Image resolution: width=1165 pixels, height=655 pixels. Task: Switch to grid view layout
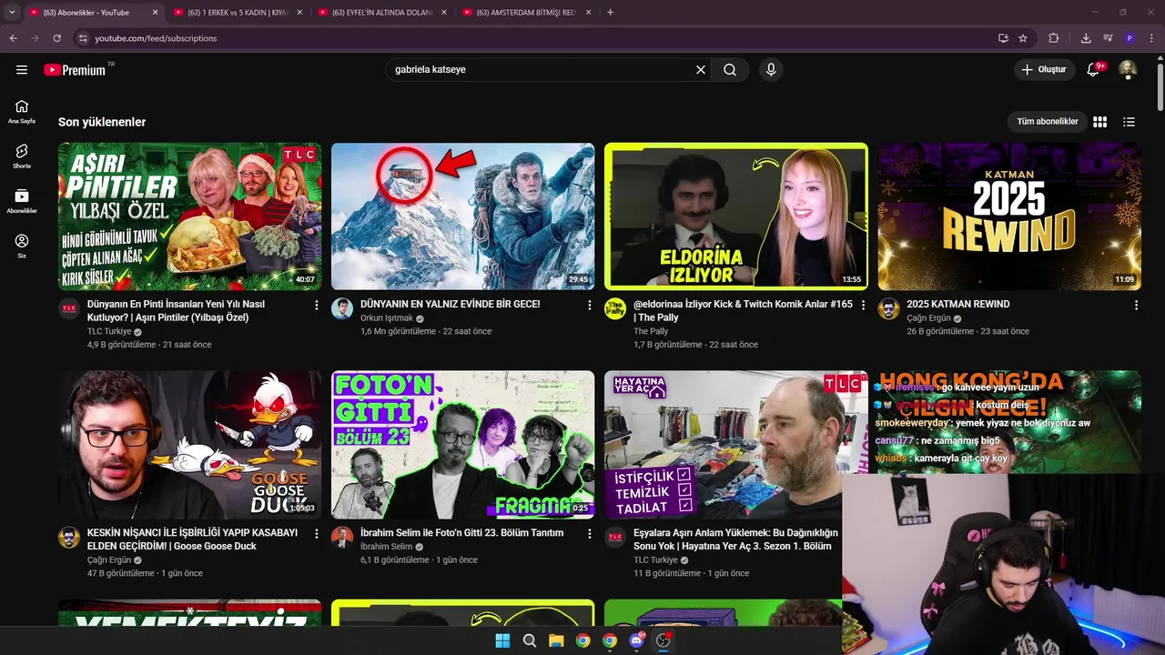click(1099, 122)
